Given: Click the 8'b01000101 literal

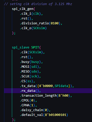Looking at the screenshot, I should 56,115.
